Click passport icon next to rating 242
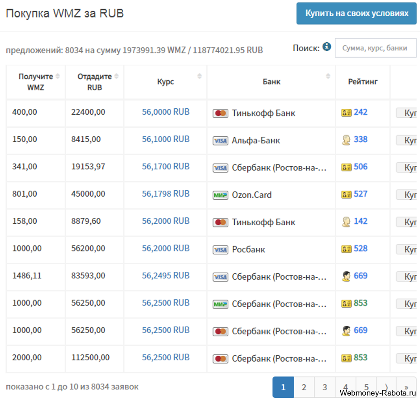Viewport: 420px width, 401px height. (346, 113)
